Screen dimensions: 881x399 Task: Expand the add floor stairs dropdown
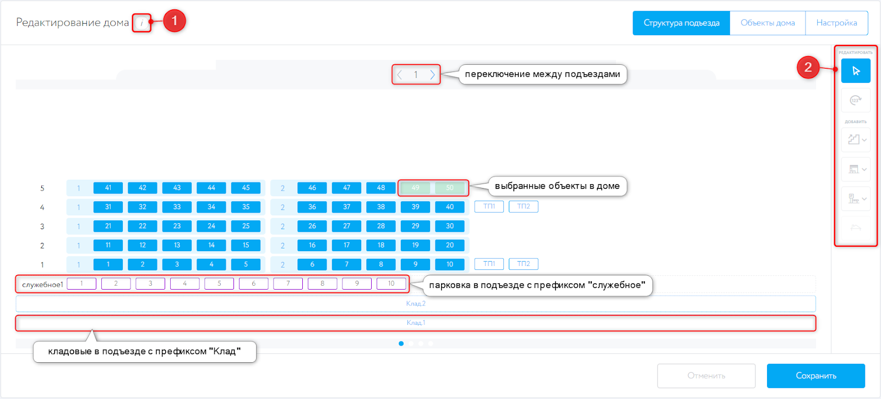(856, 140)
